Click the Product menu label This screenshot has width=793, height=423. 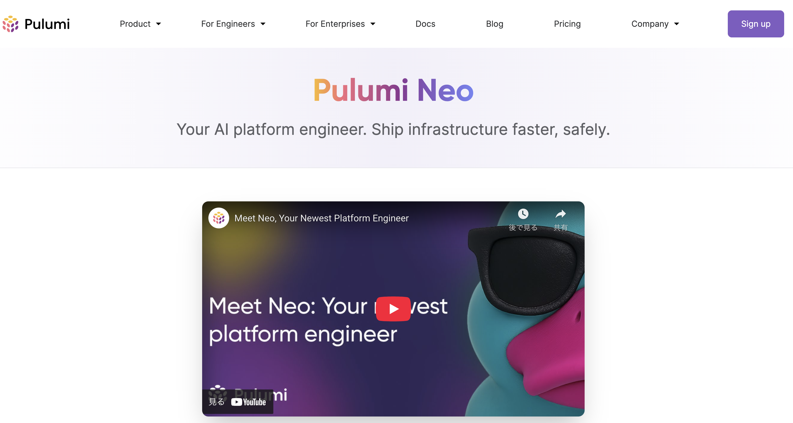click(135, 24)
